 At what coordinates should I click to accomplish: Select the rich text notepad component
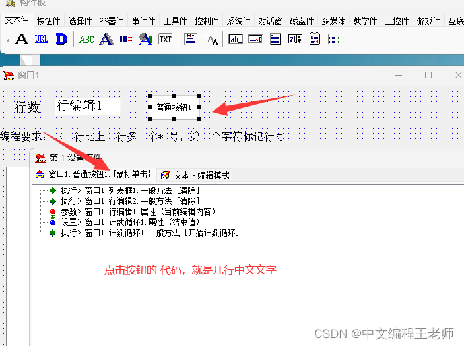(x=315, y=39)
